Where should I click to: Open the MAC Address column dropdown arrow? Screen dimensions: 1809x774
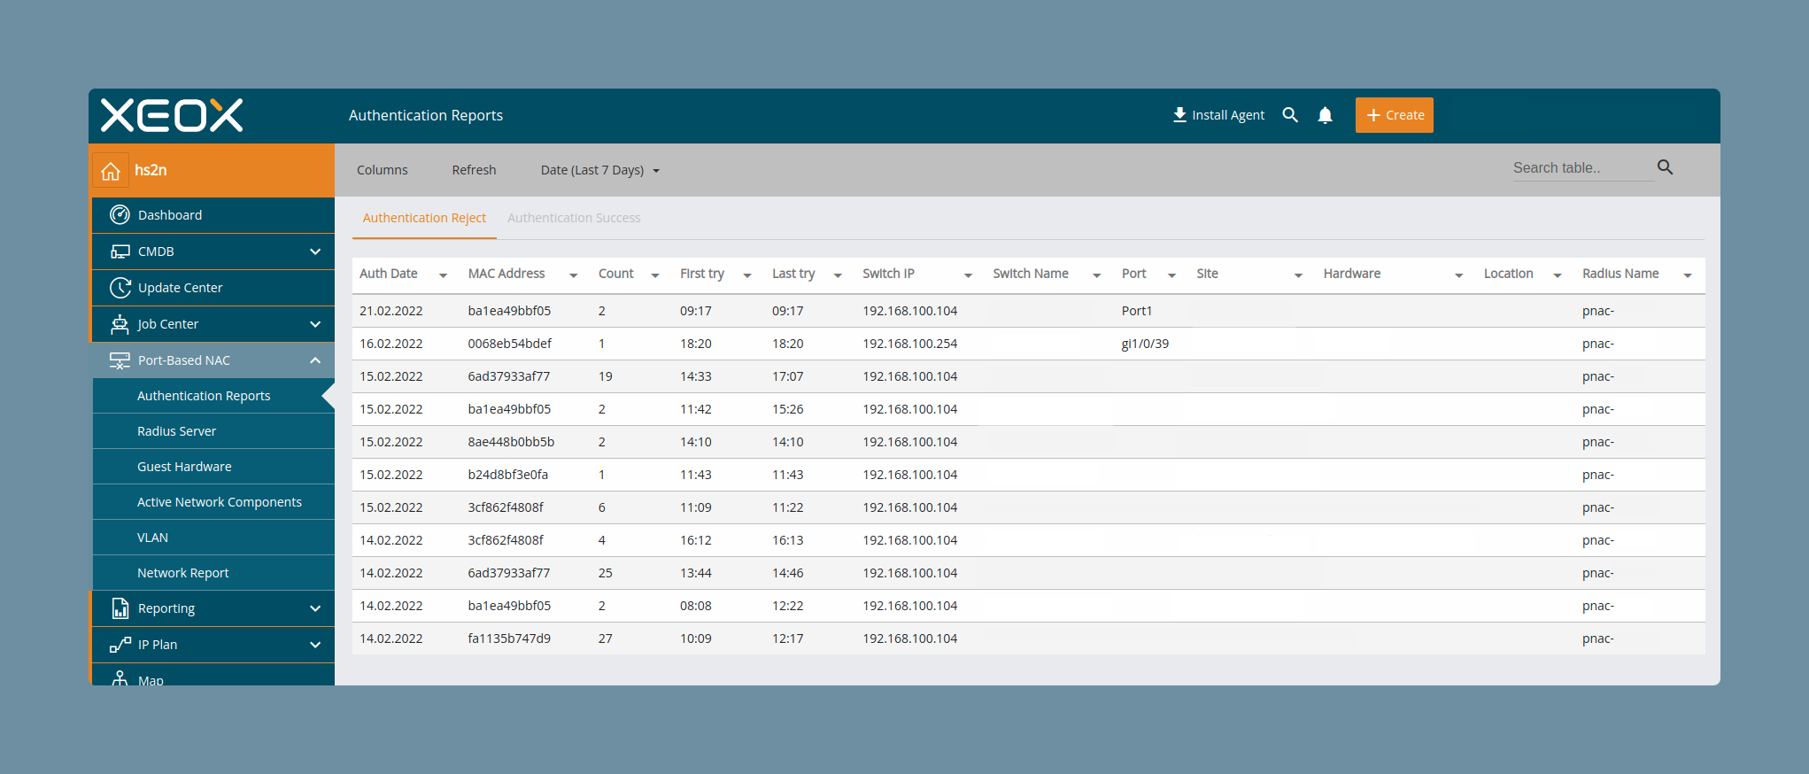(573, 275)
